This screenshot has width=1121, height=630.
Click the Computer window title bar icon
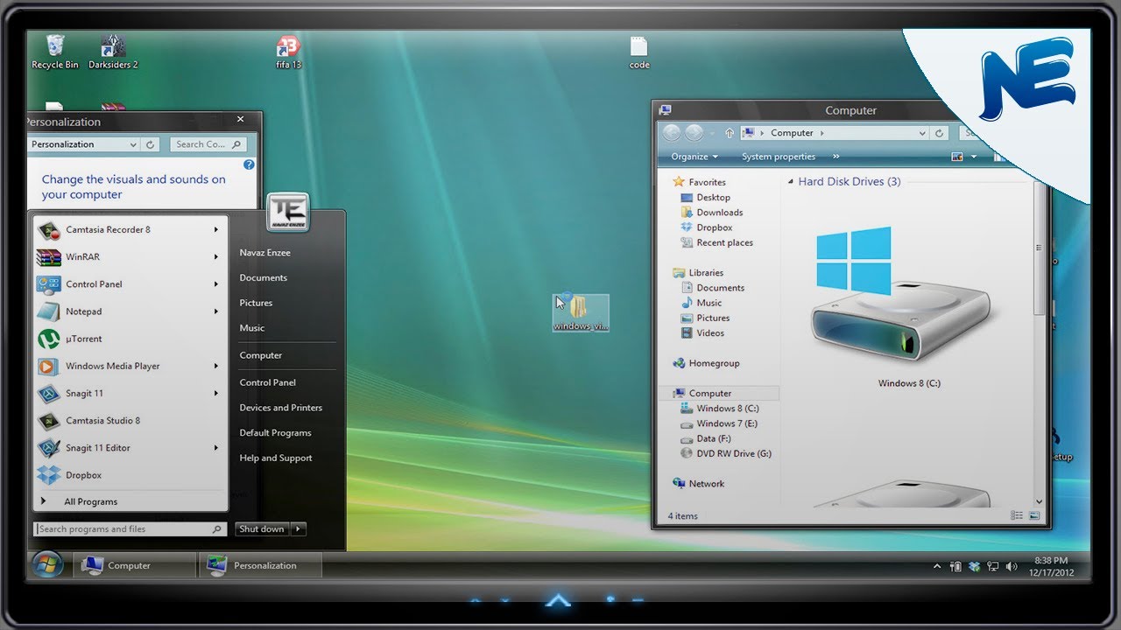click(666, 110)
